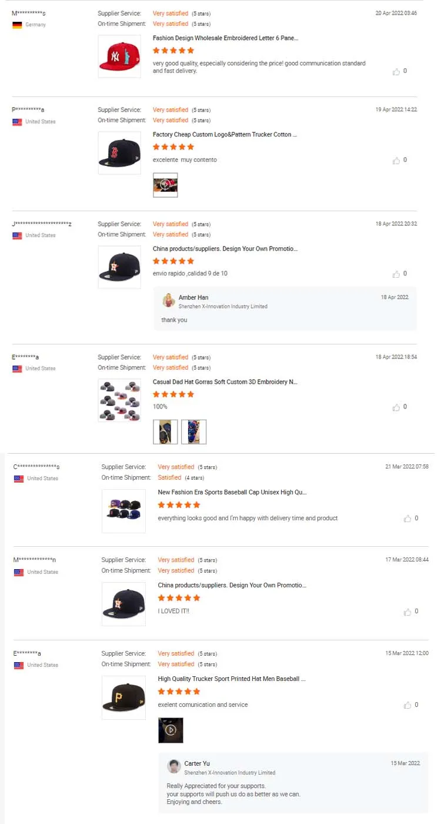Screen dimensions: 441x824
Task: Open "High Quality Trucker Sport Printed Hat" link
Action: [x=232, y=679]
